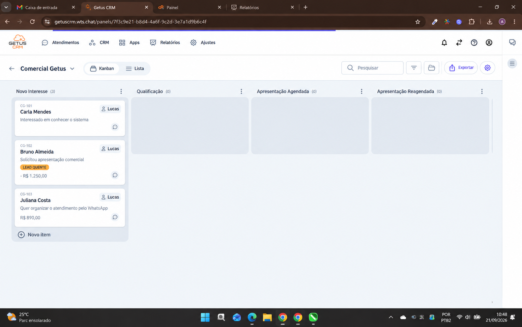Click the Getus CRM logo

point(17,42)
